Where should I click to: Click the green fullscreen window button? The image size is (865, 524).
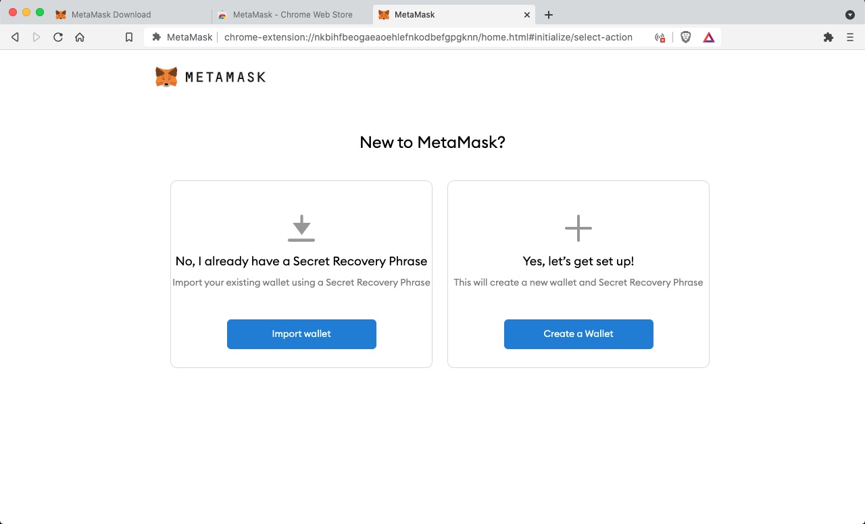[x=40, y=13]
